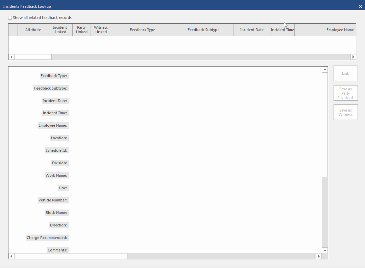Click the up arrow of the vertical scrollbar

point(325,69)
